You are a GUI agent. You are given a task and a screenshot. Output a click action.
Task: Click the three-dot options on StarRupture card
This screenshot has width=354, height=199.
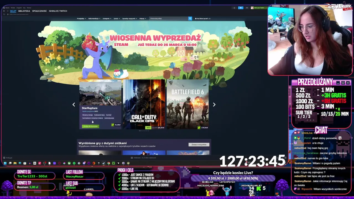click(x=119, y=81)
